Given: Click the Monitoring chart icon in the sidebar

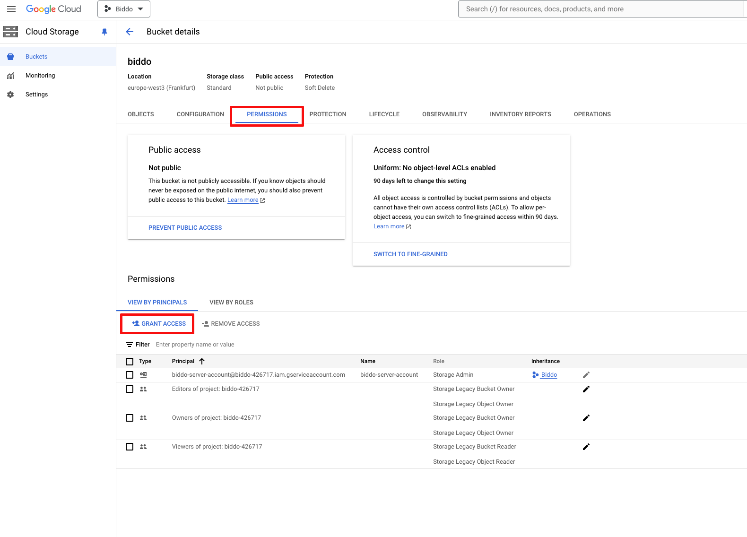Looking at the screenshot, I should [x=10, y=76].
